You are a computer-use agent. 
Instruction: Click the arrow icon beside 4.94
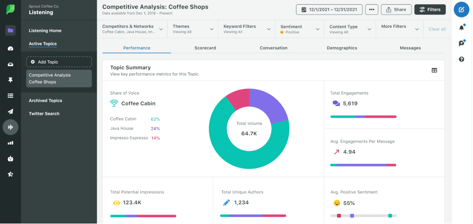click(x=337, y=152)
